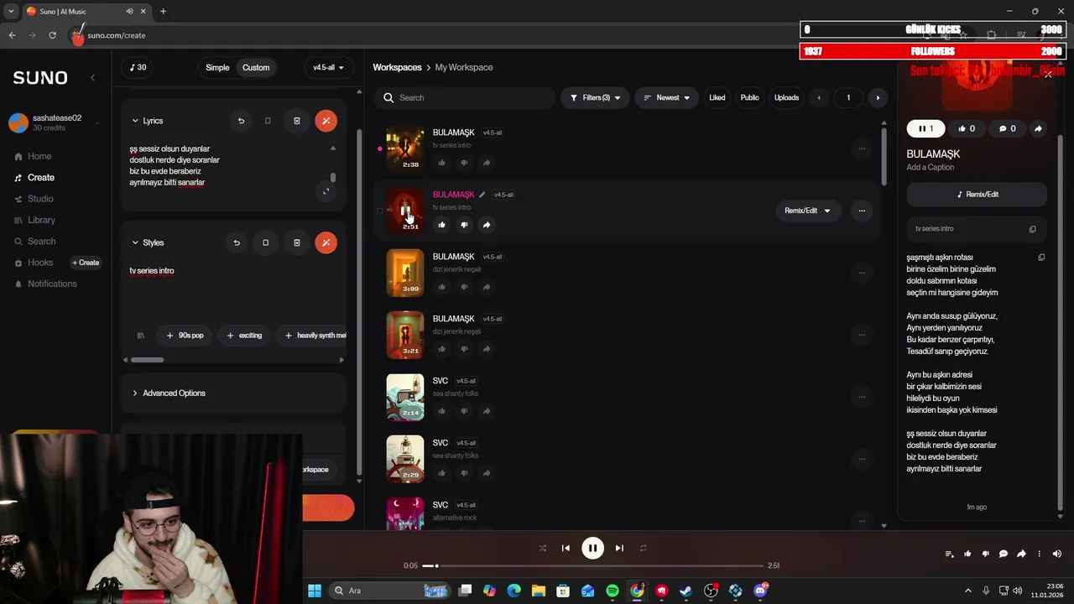
Task: Switch to Simple creation mode
Action: 217,68
